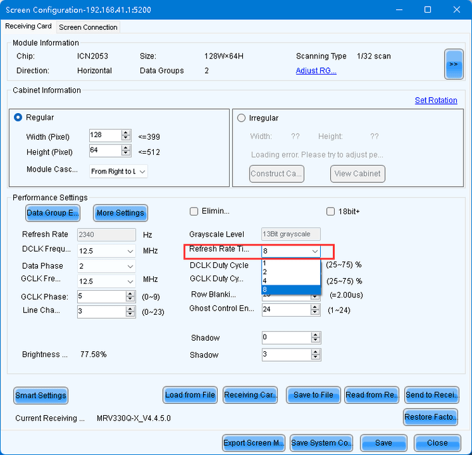
Task: Increase second Shadow value of 3
Action: [x=316, y=352]
